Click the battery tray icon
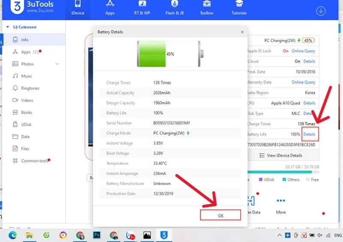Image resolution: width=343 pixels, height=242 pixels. click(x=312, y=236)
